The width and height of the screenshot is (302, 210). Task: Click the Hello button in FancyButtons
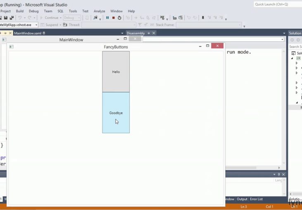[116, 72]
